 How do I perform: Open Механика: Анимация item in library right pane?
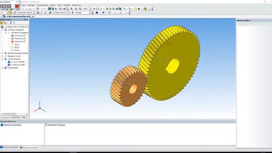(57, 125)
